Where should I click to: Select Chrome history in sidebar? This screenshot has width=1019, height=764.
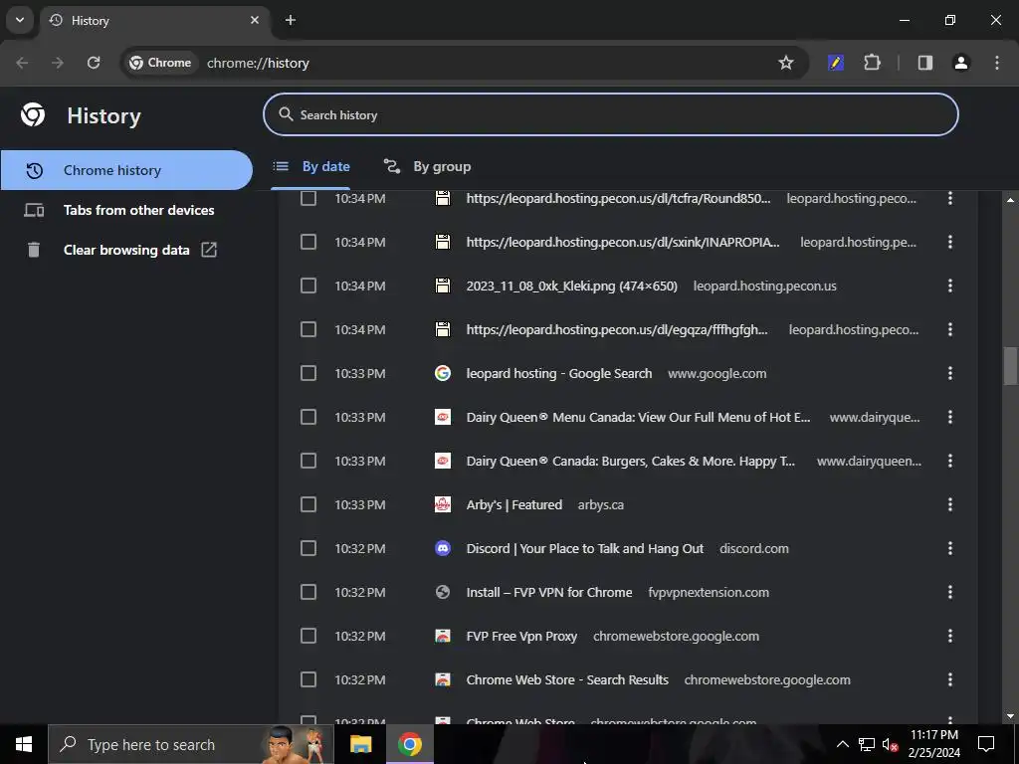point(126,170)
